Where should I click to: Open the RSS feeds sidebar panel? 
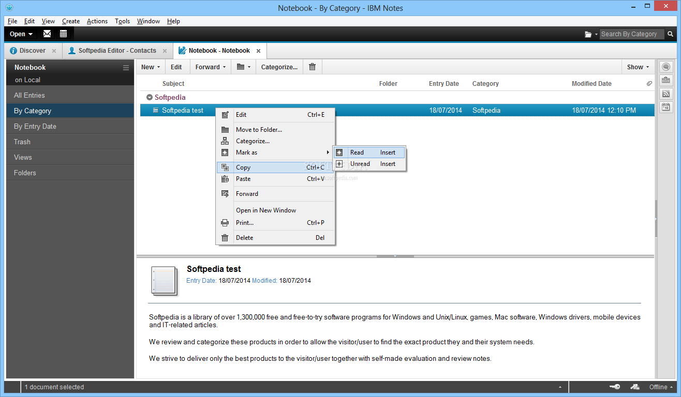(x=666, y=94)
